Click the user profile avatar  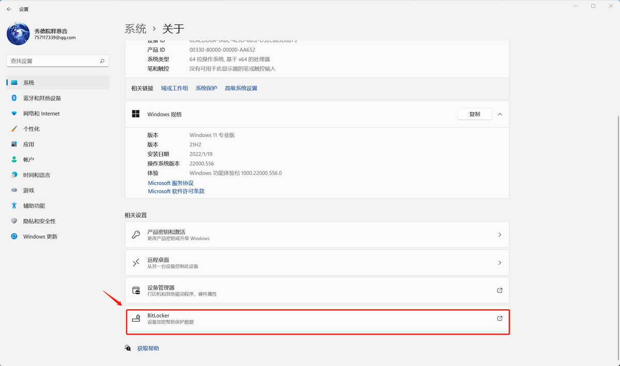pos(18,34)
